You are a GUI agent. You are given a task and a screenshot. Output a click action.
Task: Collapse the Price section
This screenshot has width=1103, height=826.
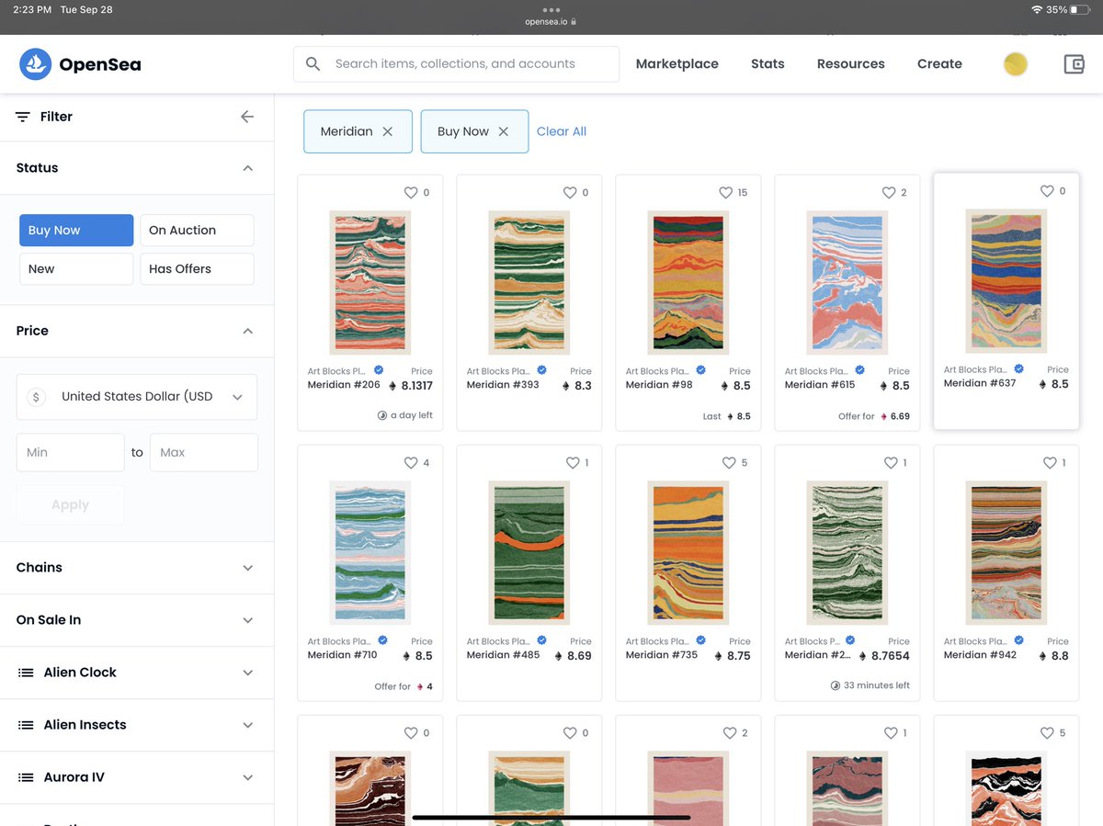tap(247, 331)
